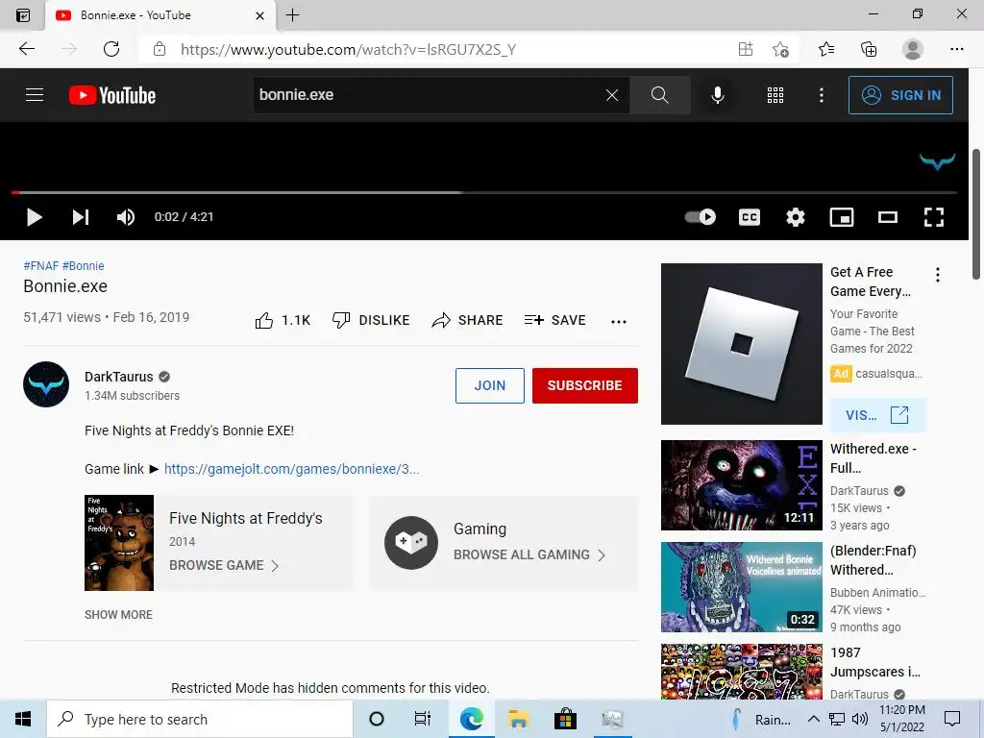Open tab actions menu icon
Screen dimensions: 984x738
(x=23, y=15)
